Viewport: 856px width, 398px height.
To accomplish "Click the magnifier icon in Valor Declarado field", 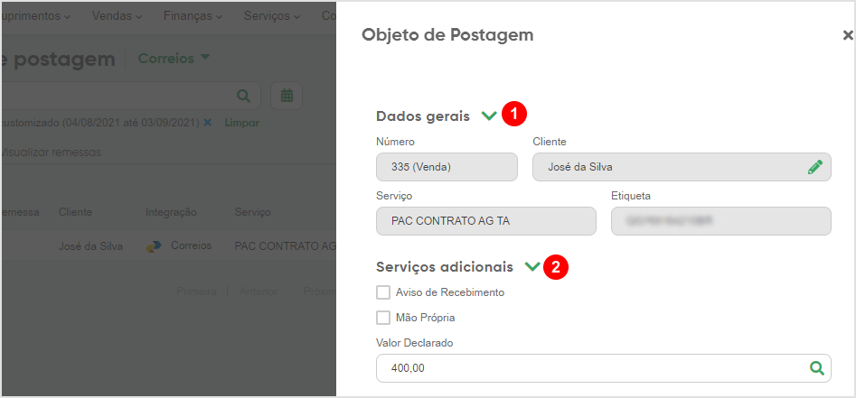I will (x=817, y=368).
